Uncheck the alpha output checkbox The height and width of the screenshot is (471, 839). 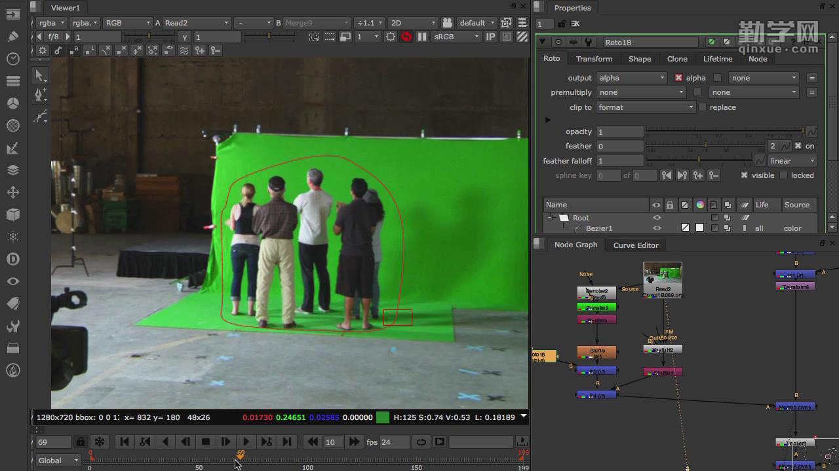tap(678, 78)
